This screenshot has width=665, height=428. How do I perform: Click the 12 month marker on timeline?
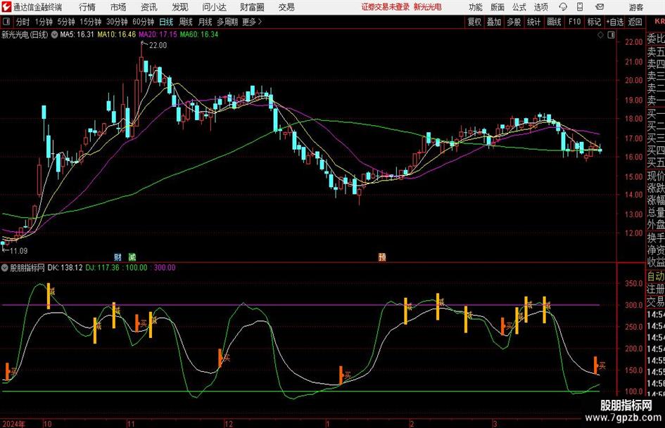click(229, 424)
